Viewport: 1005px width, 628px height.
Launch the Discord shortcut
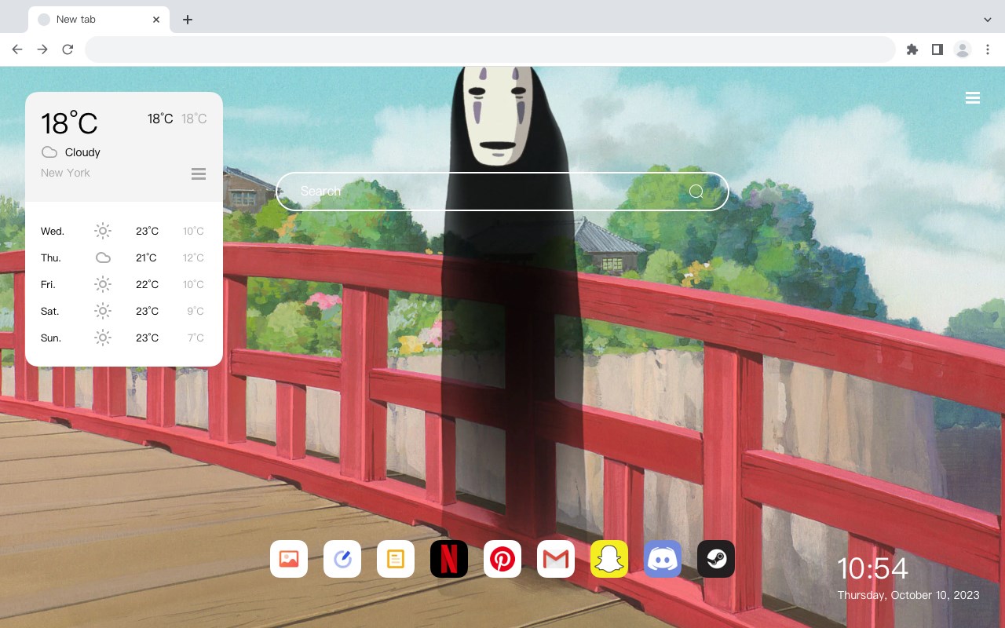[663, 559]
